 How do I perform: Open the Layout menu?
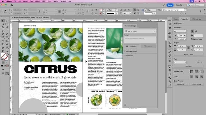[x=25, y=1]
